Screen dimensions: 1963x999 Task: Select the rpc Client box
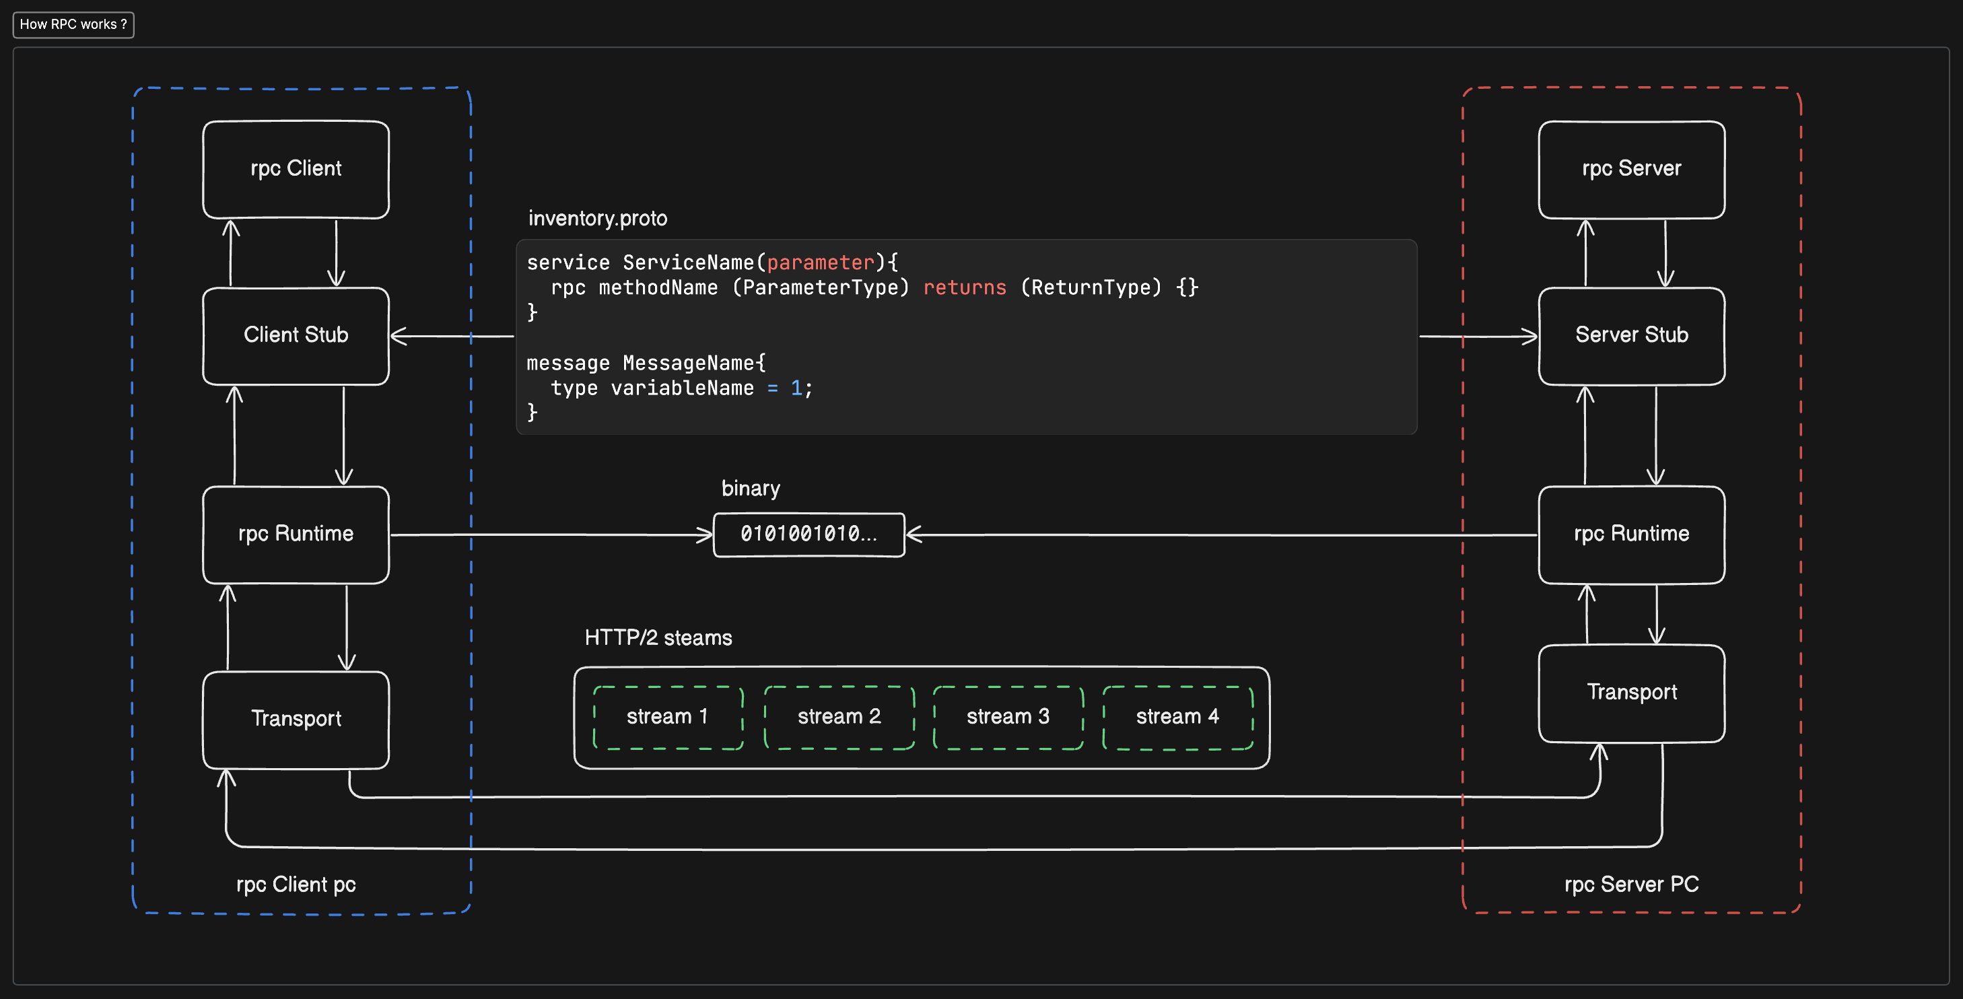click(296, 169)
